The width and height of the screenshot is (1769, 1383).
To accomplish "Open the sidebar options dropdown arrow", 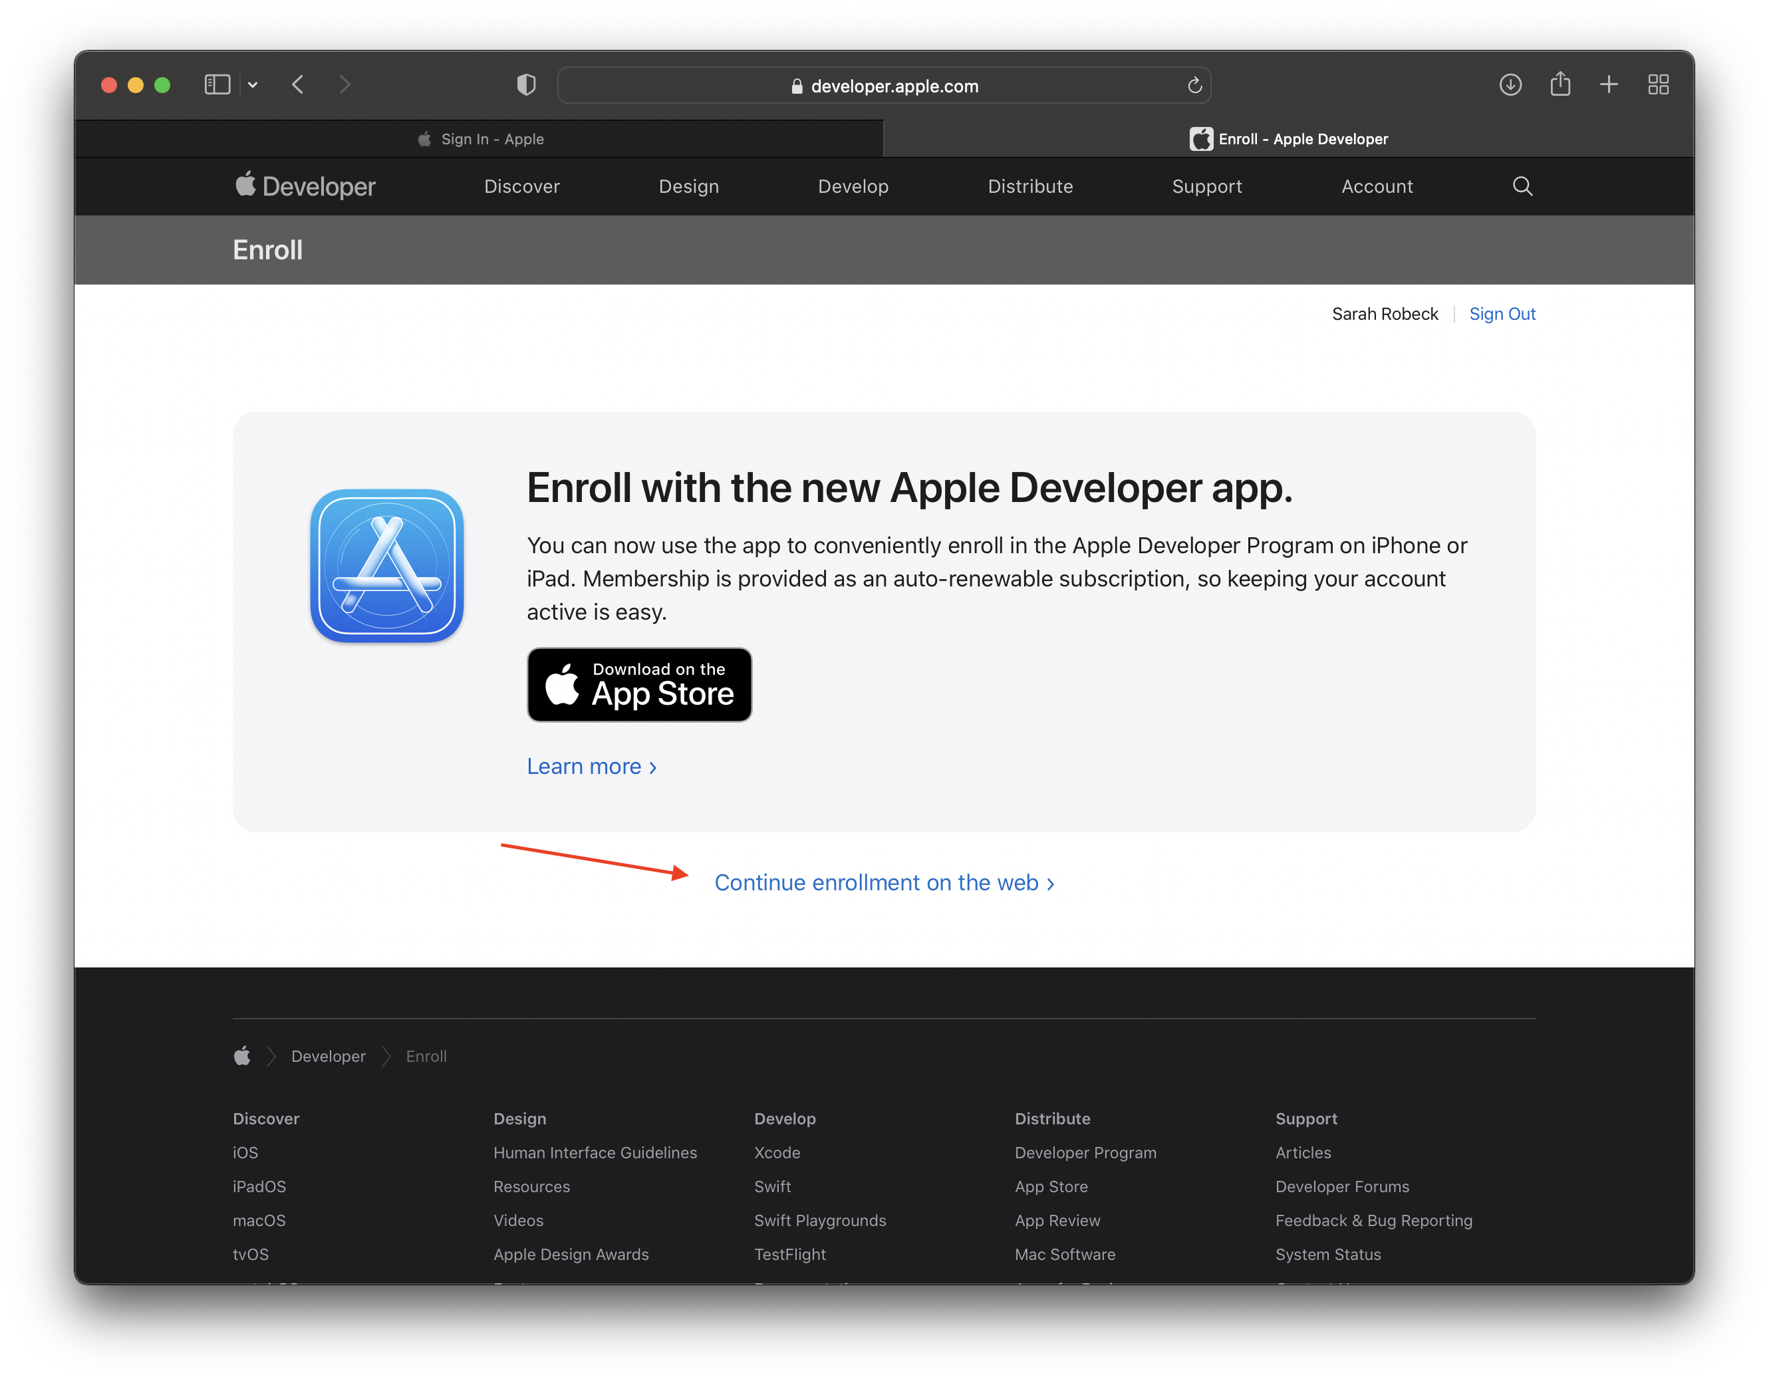I will [x=253, y=85].
